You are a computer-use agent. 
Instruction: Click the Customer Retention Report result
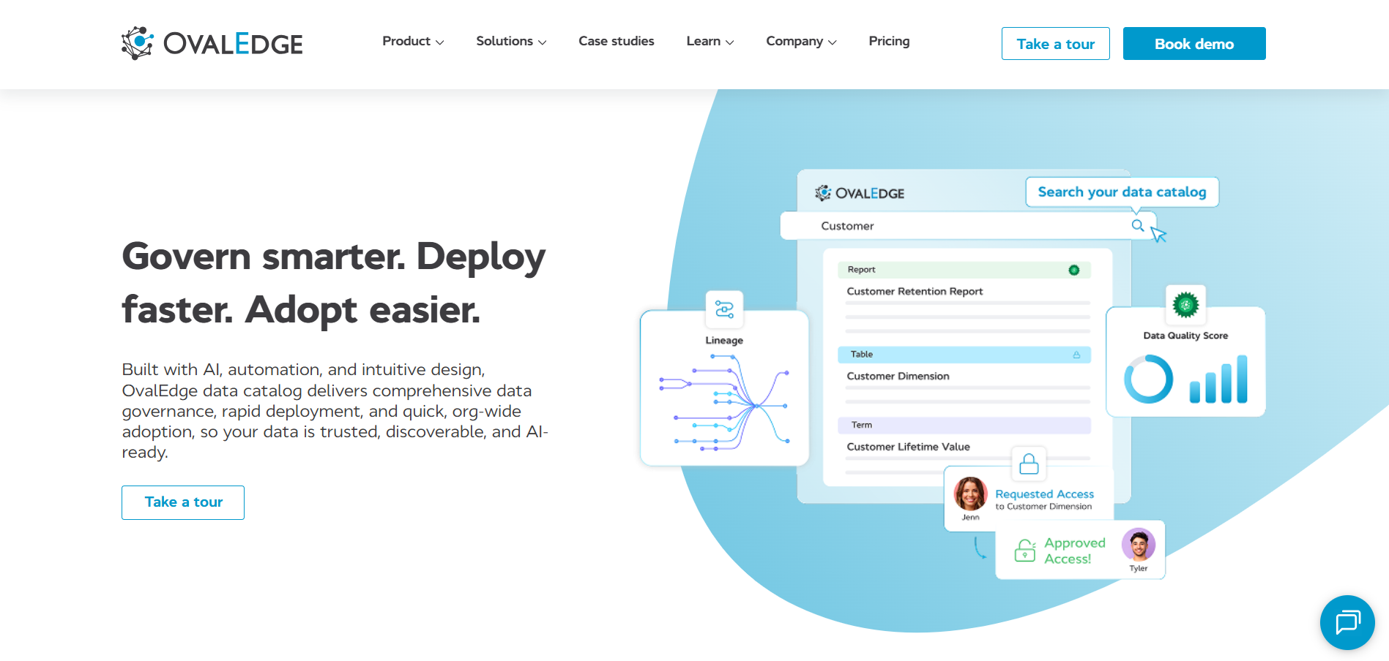click(x=915, y=291)
